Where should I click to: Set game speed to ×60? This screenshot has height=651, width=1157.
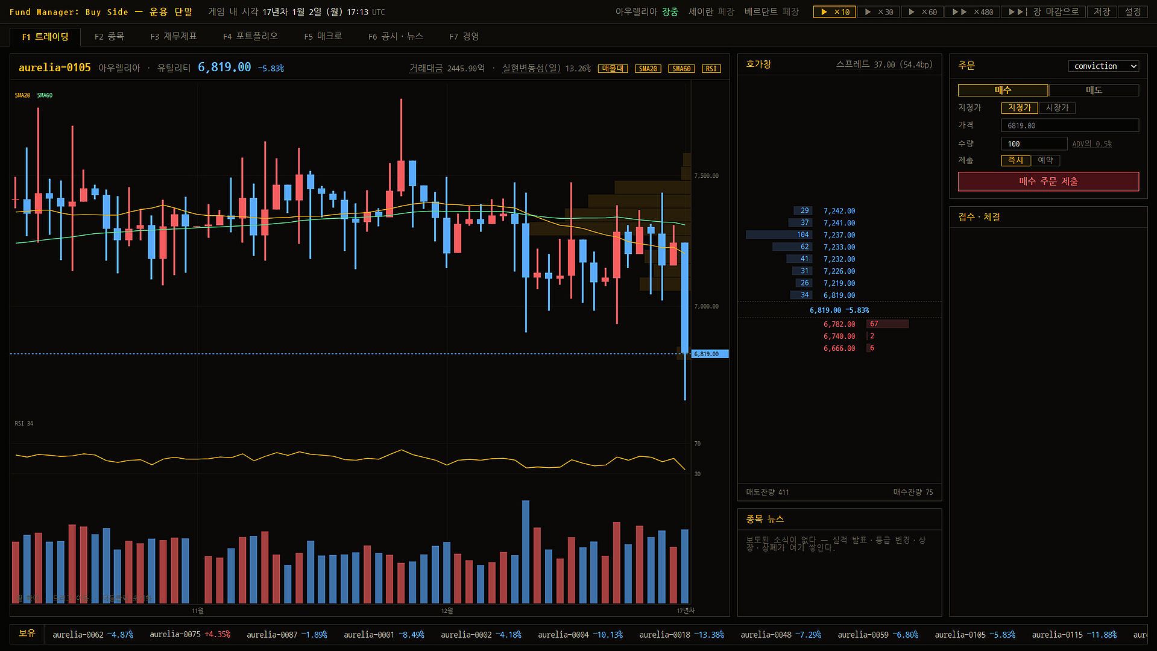pos(922,12)
